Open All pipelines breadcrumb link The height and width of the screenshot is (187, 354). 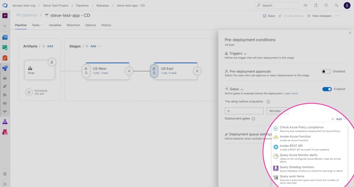click(27, 15)
